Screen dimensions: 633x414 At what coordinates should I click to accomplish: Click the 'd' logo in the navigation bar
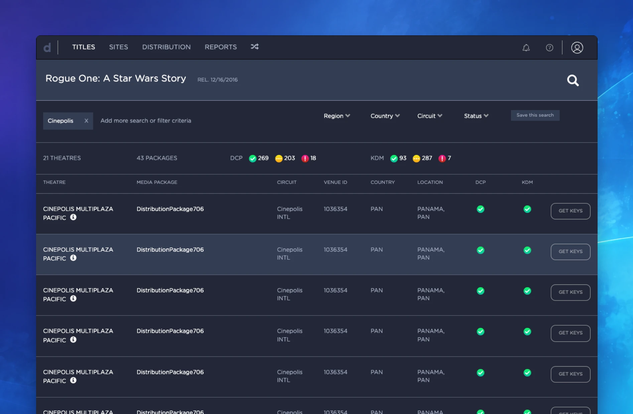coord(47,47)
